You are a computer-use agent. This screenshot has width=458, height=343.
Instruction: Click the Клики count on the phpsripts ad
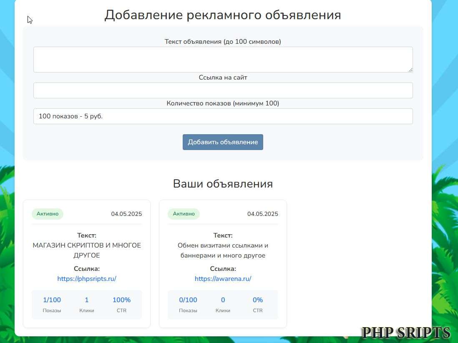click(86, 300)
